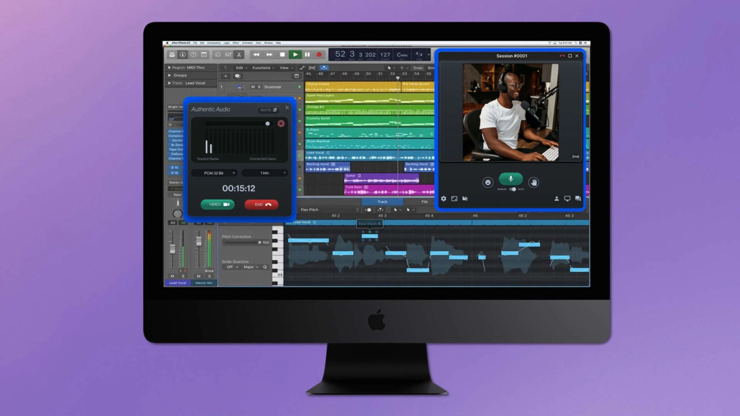740x416 pixels.
Task: Switch to the File tab above the editor
Action: pos(424,201)
